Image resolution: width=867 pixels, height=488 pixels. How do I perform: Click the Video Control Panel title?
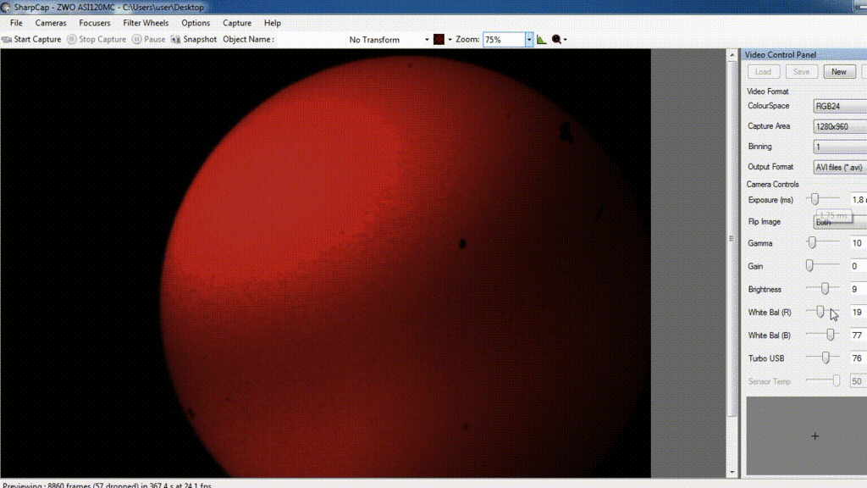pyautogui.click(x=780, y=55)
